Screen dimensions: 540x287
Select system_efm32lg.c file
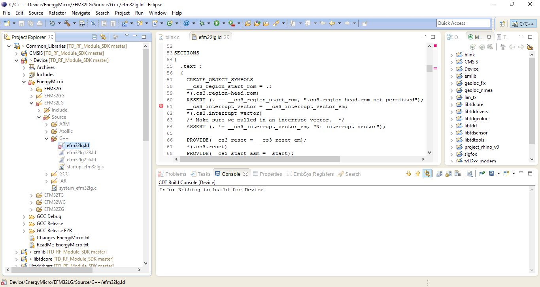tap(74, 188)
